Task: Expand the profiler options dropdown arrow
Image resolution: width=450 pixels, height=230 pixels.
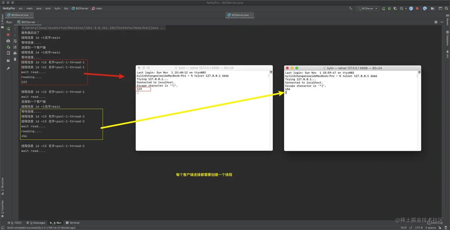Action: (x=406, y=9)
